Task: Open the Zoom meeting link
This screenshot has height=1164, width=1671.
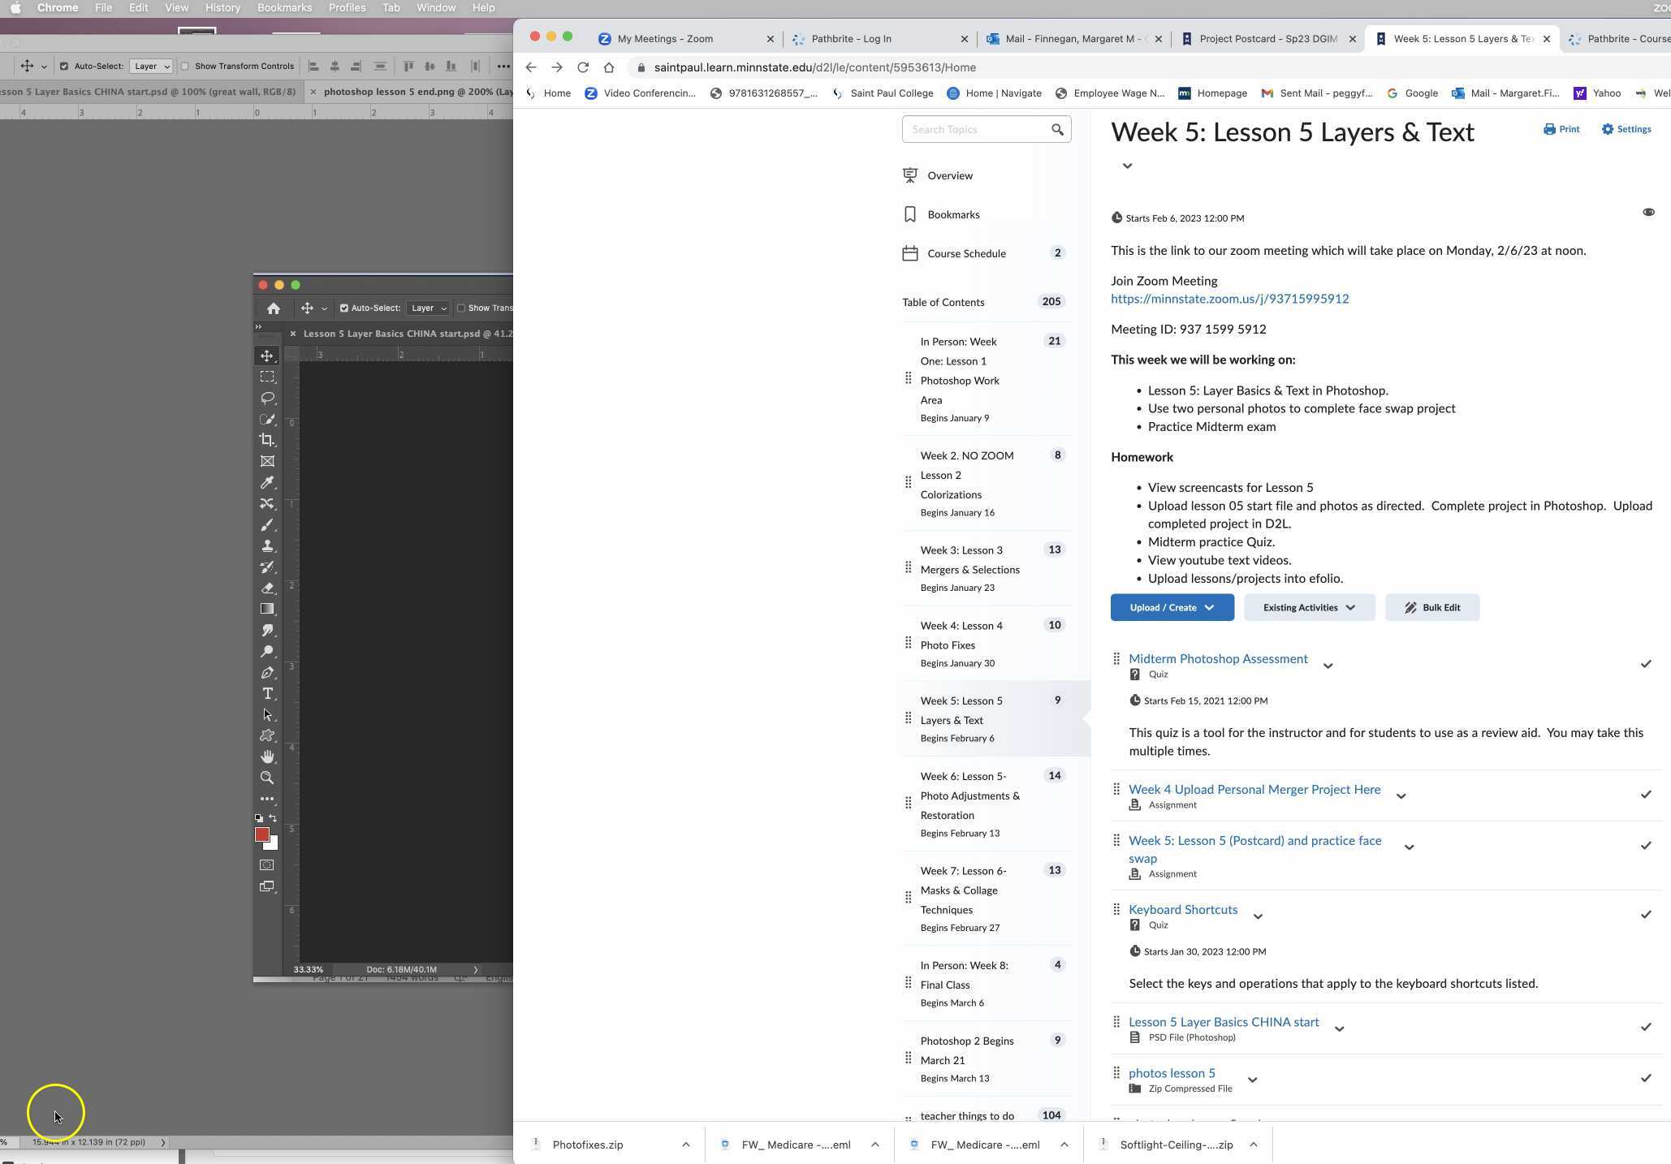Action: tap(1229, 299)
